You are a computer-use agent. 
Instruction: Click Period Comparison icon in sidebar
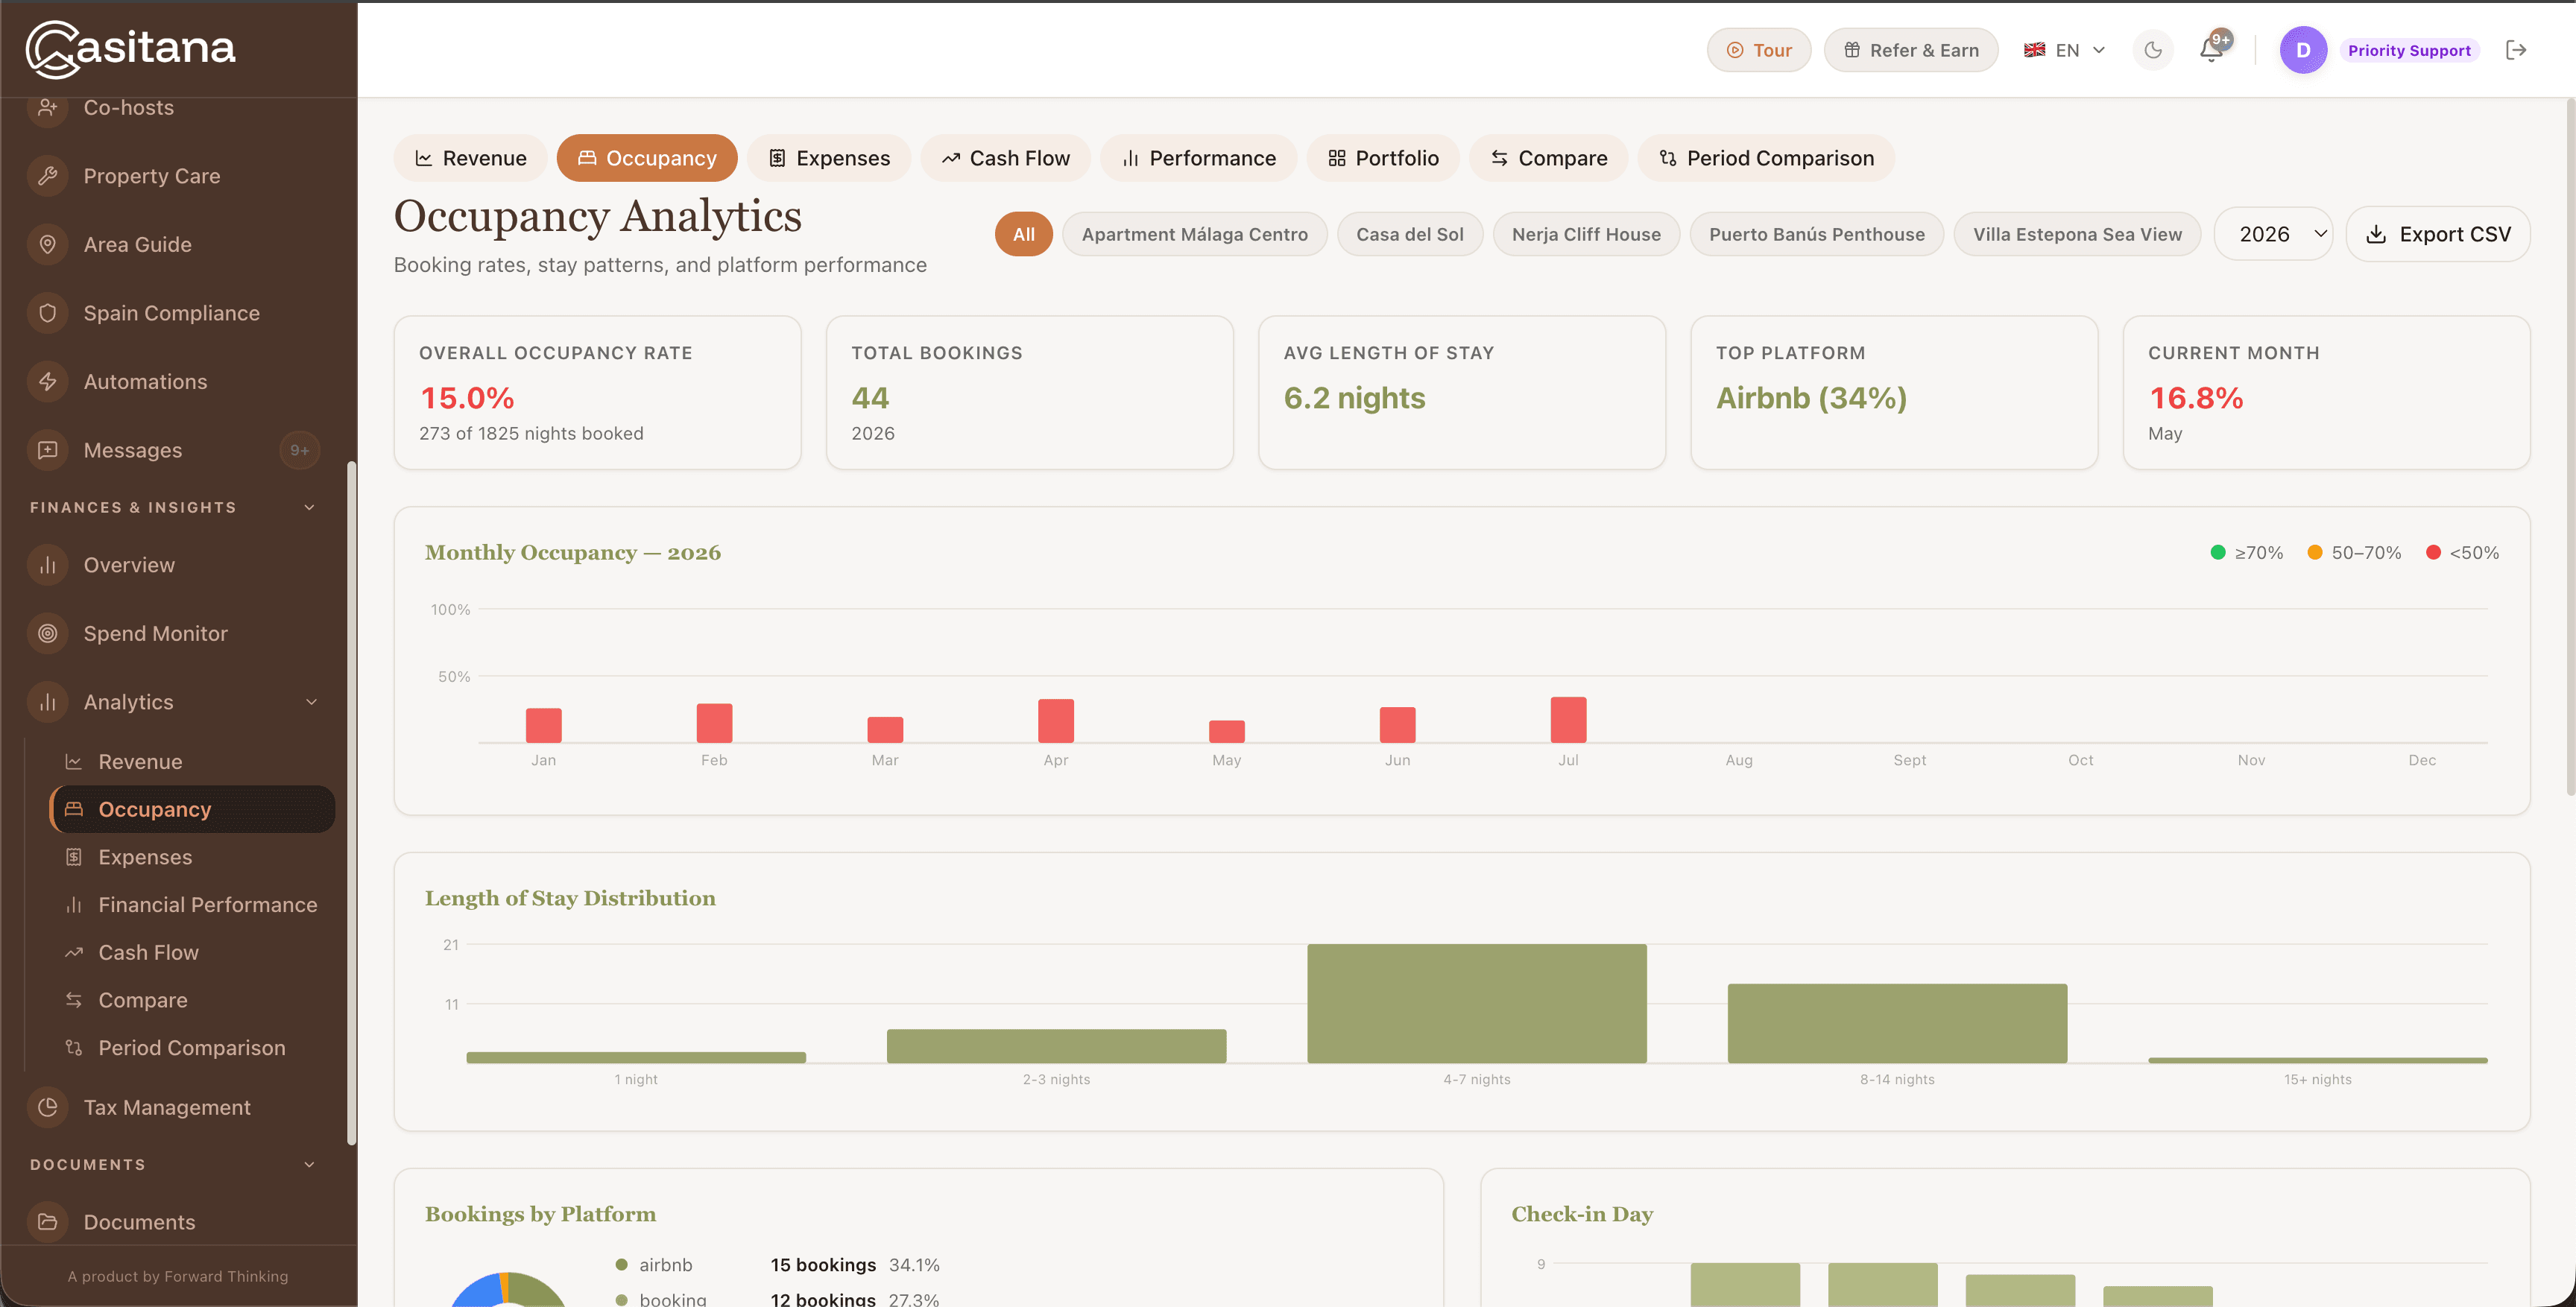click(73, 1048)
